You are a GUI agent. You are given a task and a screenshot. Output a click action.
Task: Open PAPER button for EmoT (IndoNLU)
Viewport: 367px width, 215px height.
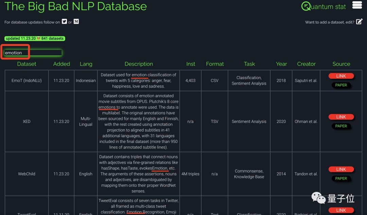(341, 85)
